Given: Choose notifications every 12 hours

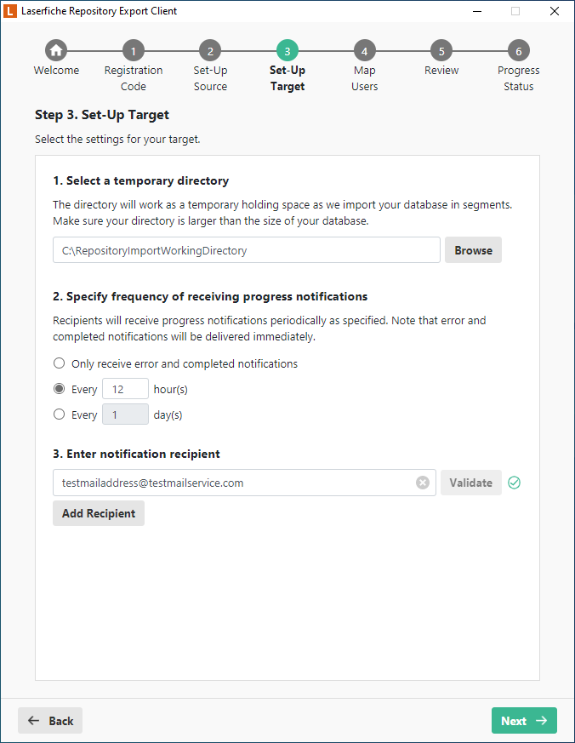Looking at the screenshot, I should tap(59, 388).
